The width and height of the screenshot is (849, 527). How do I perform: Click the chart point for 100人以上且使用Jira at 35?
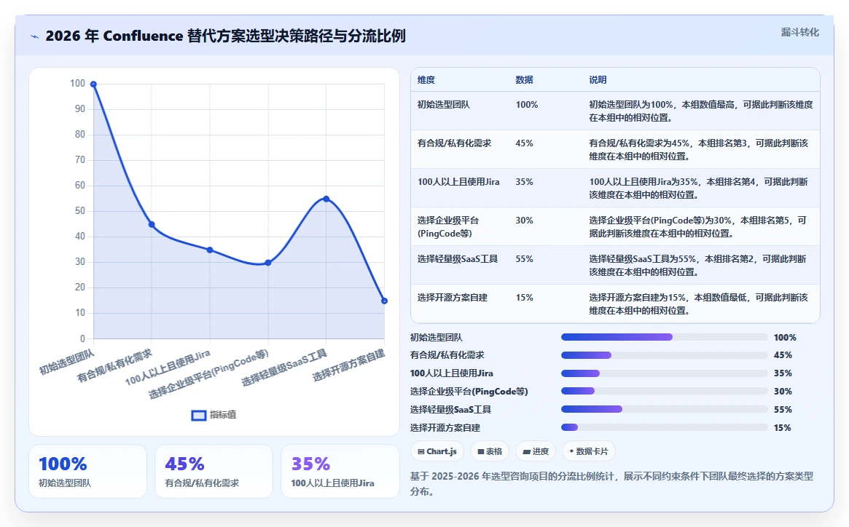point(210,250)
